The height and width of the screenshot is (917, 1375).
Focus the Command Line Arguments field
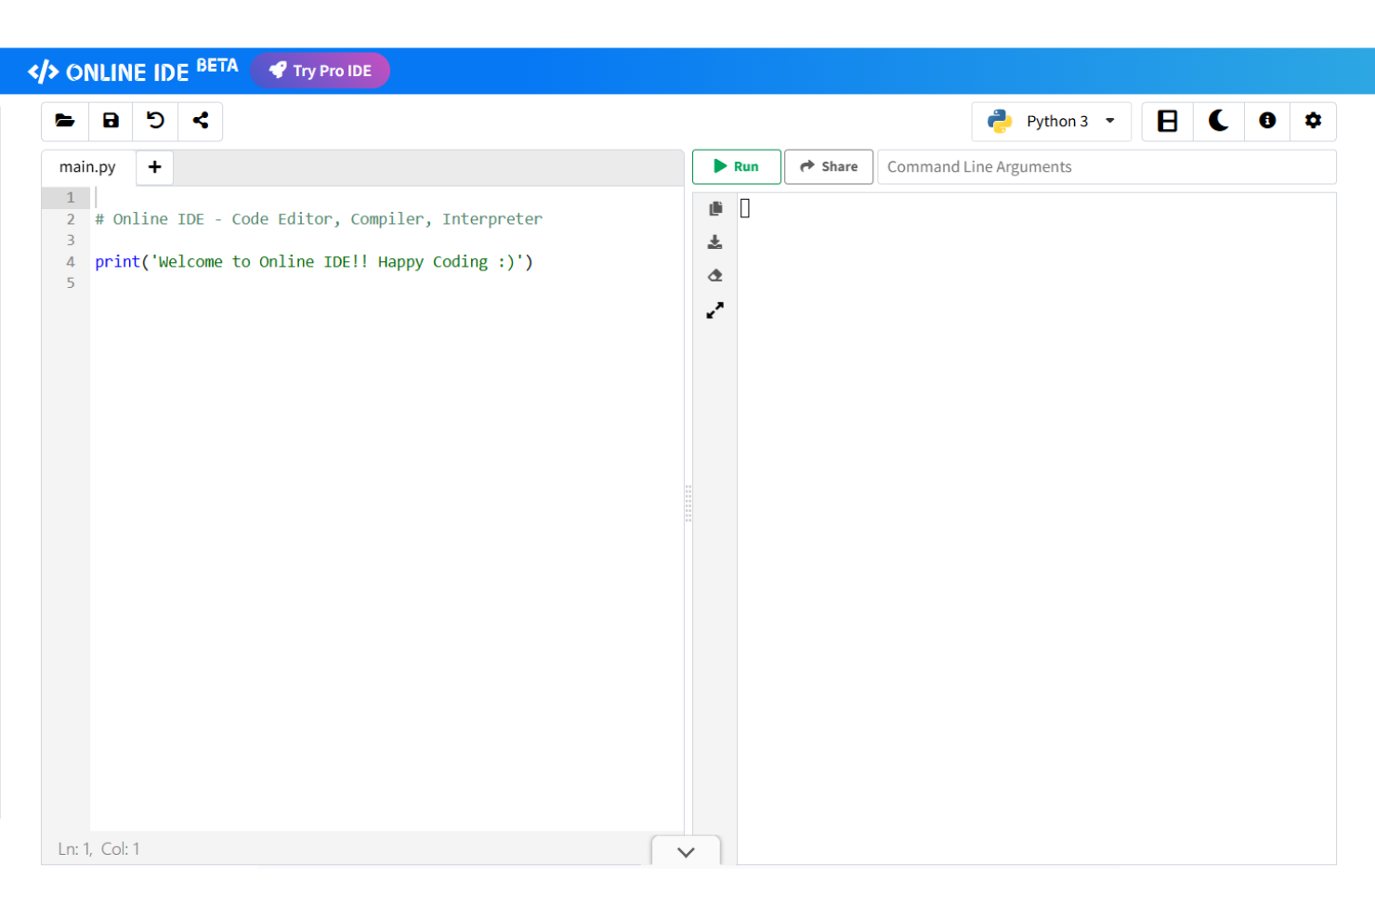coord(1106,166)
